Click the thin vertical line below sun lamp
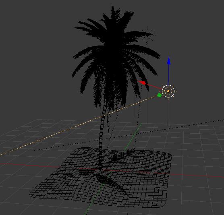This screenshot has height=215, width=224. [x=168, y=112]
